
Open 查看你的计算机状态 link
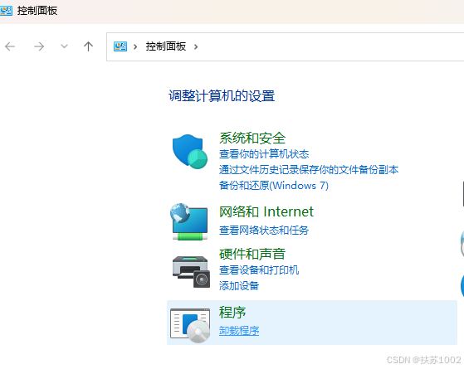click(264, 154)
